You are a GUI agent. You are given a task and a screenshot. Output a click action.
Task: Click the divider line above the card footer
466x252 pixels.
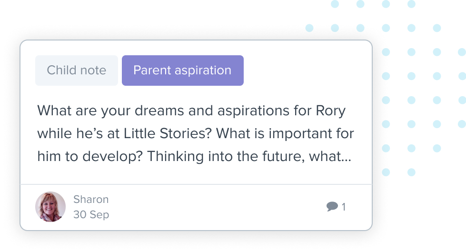click(x=196, y=184)
